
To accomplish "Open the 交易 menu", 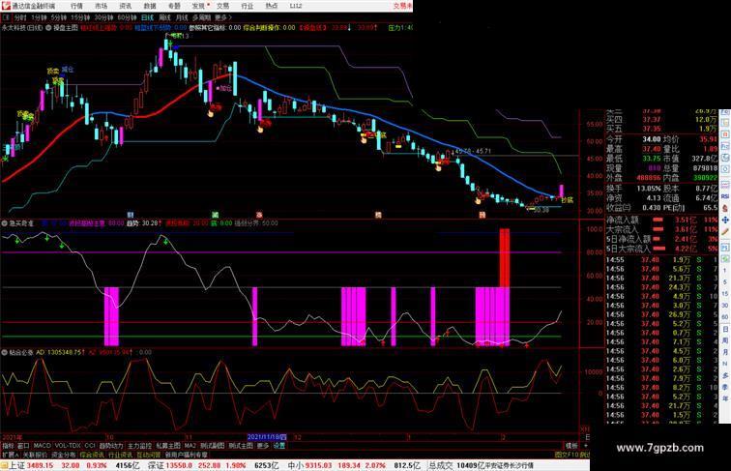I will point(222,6).
